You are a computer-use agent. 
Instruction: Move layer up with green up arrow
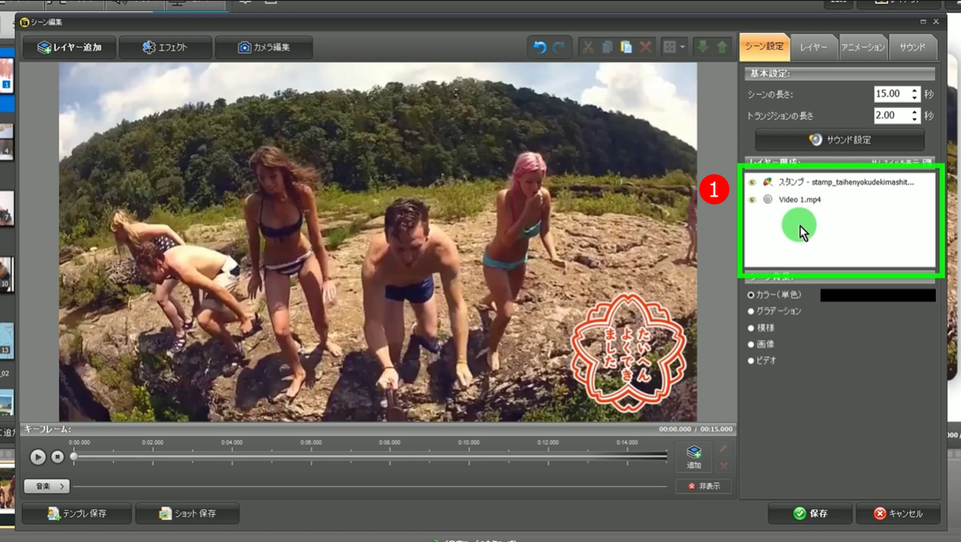click(x=722, y=47)
